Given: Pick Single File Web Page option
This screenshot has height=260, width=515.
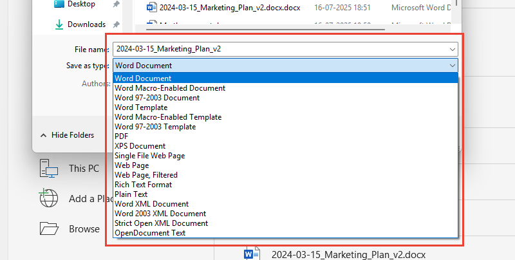Looking at the screenshot, I should click(x=285, y=156).
